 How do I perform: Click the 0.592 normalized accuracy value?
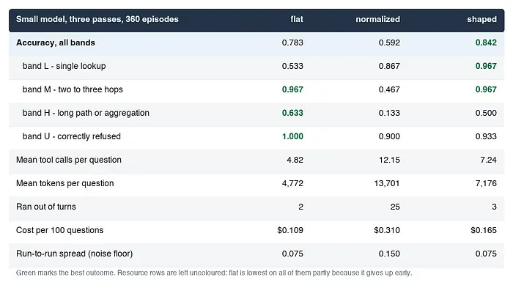(x=389, y=43)
